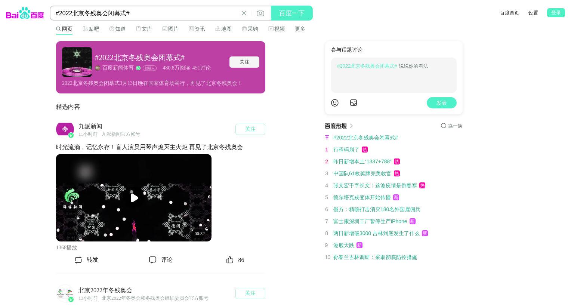The width and height of the screenshot is (574, 308).
Task: Click the 451讨论 count
Action: tap(201, 68)
